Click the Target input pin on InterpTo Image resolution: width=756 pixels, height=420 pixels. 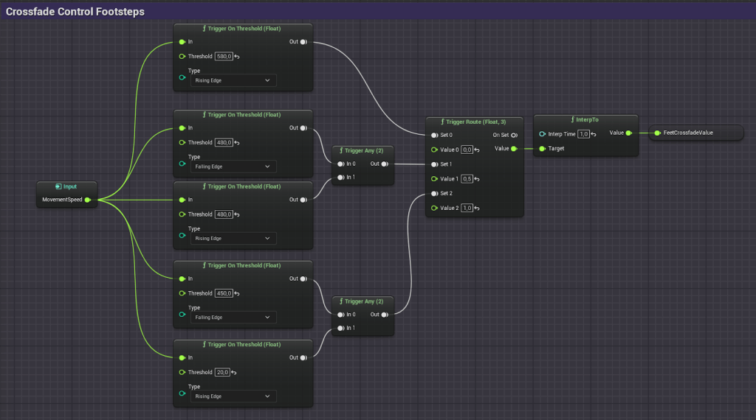[x=543, y=149]
